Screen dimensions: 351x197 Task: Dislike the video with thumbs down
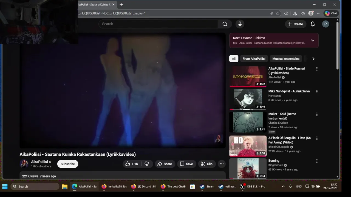147,164
